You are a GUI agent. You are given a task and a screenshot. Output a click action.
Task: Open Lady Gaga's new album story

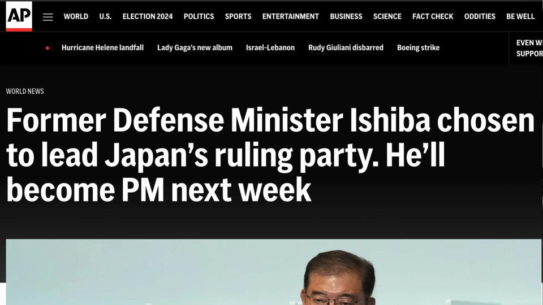click(195, 47)
